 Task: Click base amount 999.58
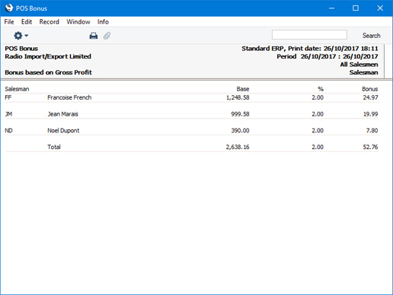[240, 114]
